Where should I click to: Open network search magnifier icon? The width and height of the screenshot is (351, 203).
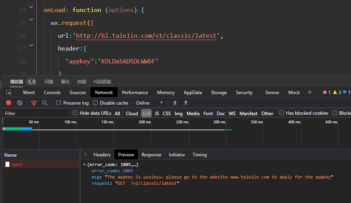tap(45, 103)
